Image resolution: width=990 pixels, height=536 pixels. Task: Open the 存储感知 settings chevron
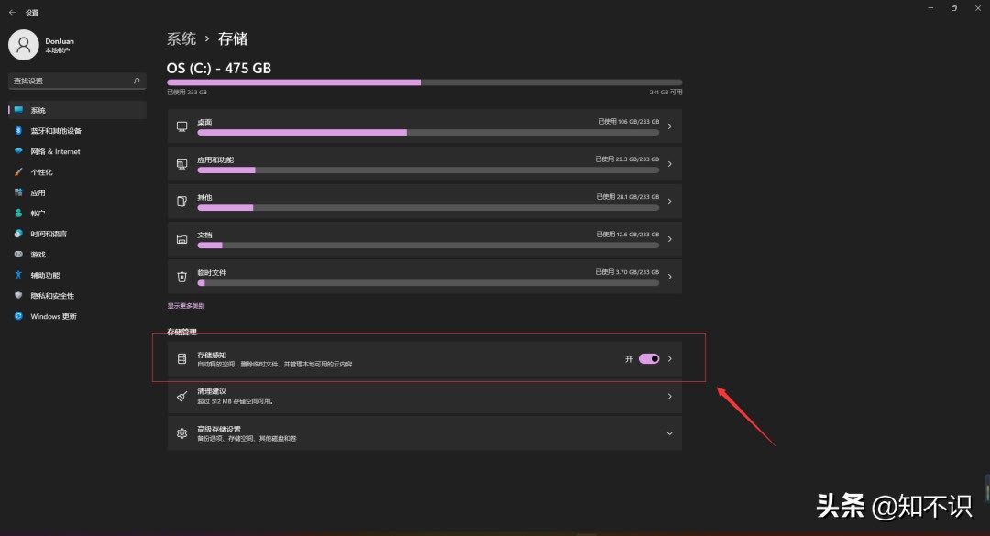[669, 358]
